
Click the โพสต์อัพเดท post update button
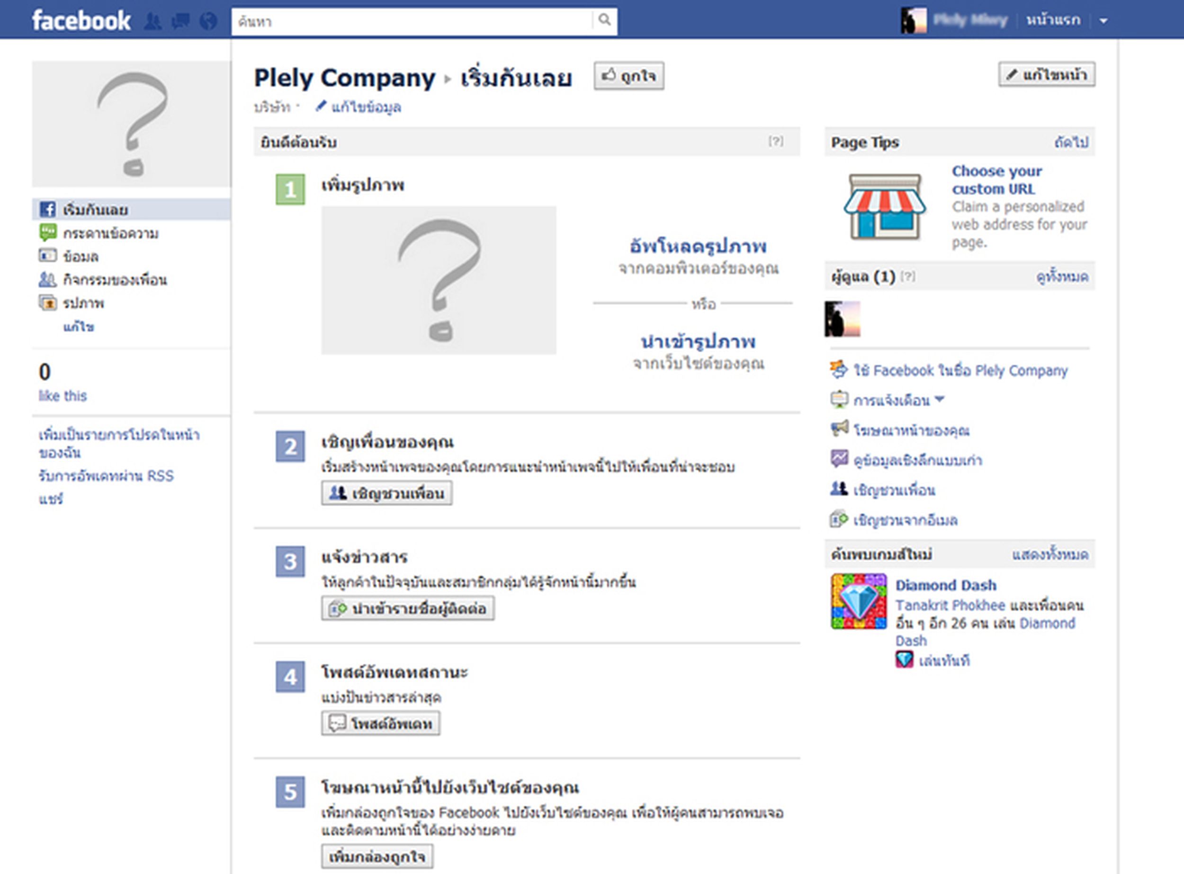click(381, 723)
